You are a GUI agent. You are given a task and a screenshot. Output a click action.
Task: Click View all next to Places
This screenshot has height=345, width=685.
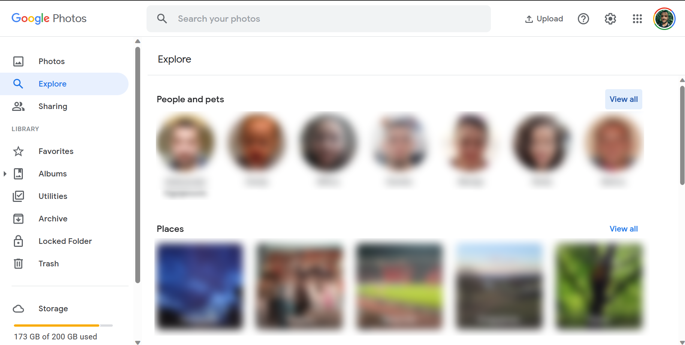pos(624,229)
